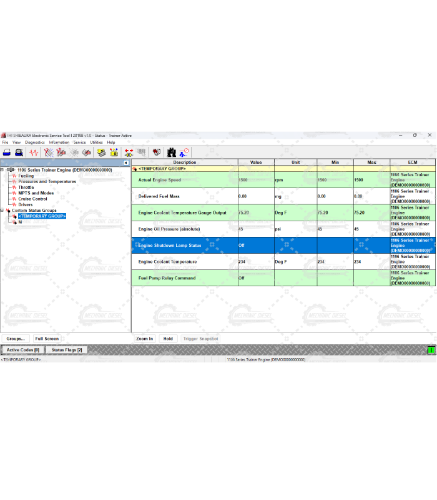This screenshot has height=500, width=437.
Task: Select Pressures and Temperatures in tree
Action: click(47, 182)
